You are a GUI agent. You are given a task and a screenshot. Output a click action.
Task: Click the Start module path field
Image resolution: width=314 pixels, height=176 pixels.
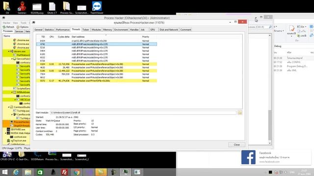(143, 113)
